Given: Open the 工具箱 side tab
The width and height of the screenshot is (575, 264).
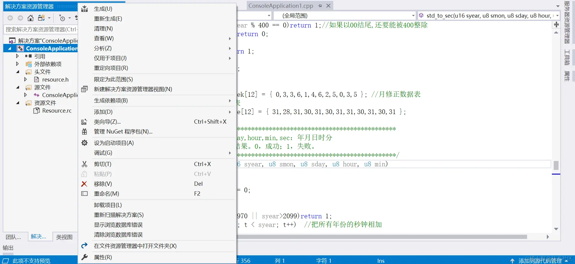Looking at the screenshot, I should click(x=567, y=57).
